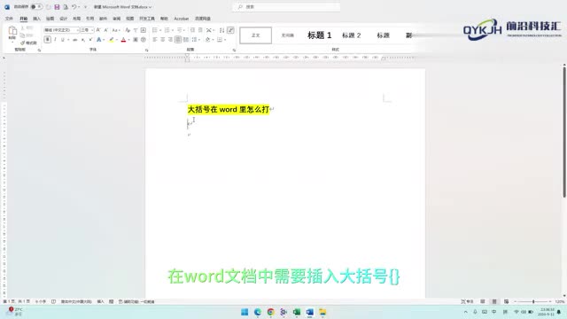Select the 开始 (Home) ribbon tab
Image resolution: width=567 pixels, height=319 pixels.
tap(24, 19)
